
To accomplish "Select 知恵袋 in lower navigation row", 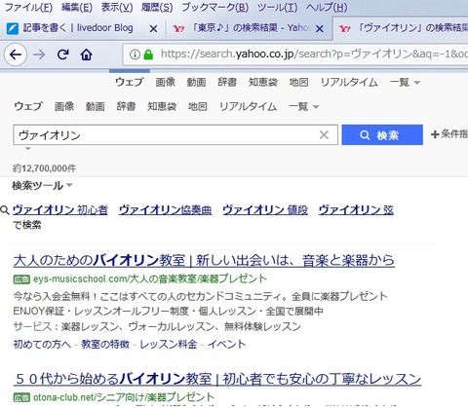I will pos(162,106).
